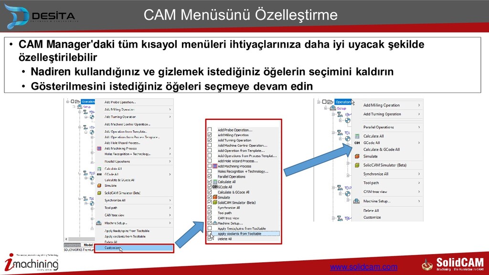Open Add Turning Operation submenu arrow in trimmed menu
Image resolution: width=489 pixels, height=275 pixels.
pyautogui.click(x=419, y=114)
